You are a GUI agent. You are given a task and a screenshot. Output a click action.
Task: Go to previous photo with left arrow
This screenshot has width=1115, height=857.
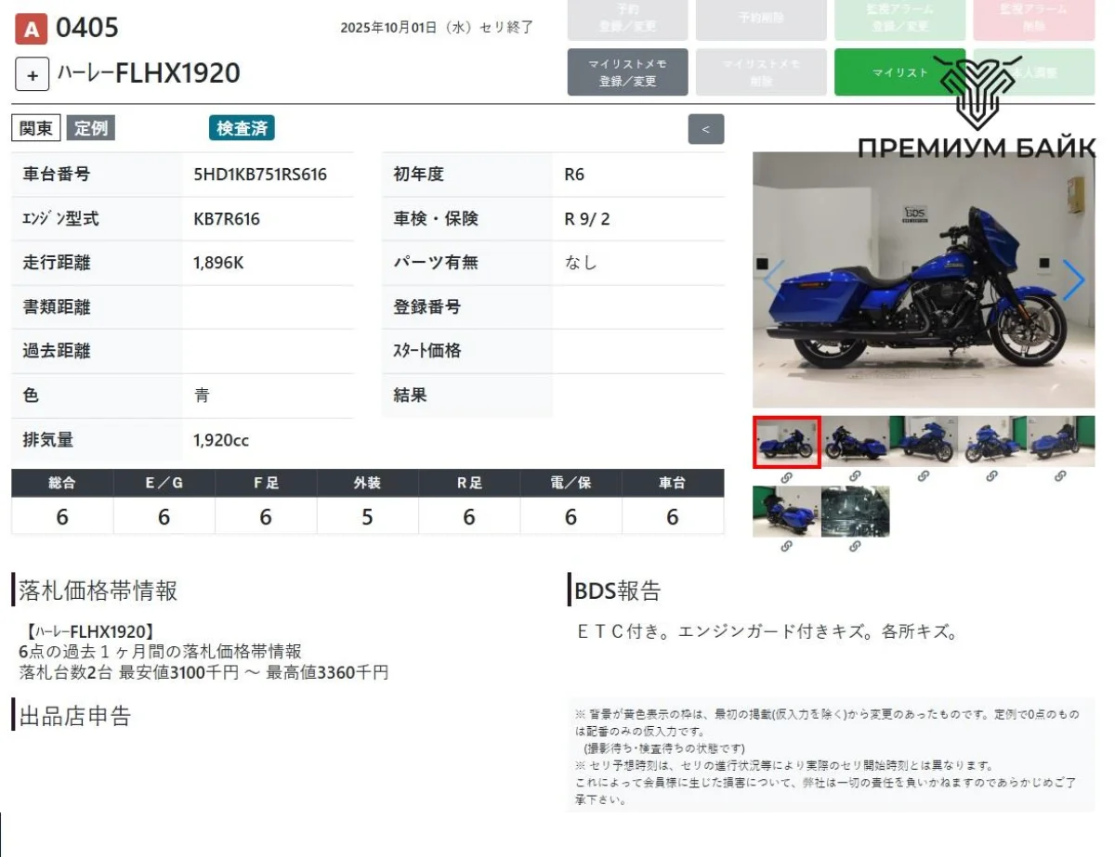coord(773,279)
